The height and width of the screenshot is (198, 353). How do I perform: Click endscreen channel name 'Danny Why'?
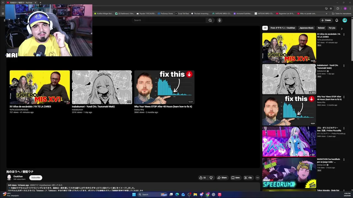(139, 110)
